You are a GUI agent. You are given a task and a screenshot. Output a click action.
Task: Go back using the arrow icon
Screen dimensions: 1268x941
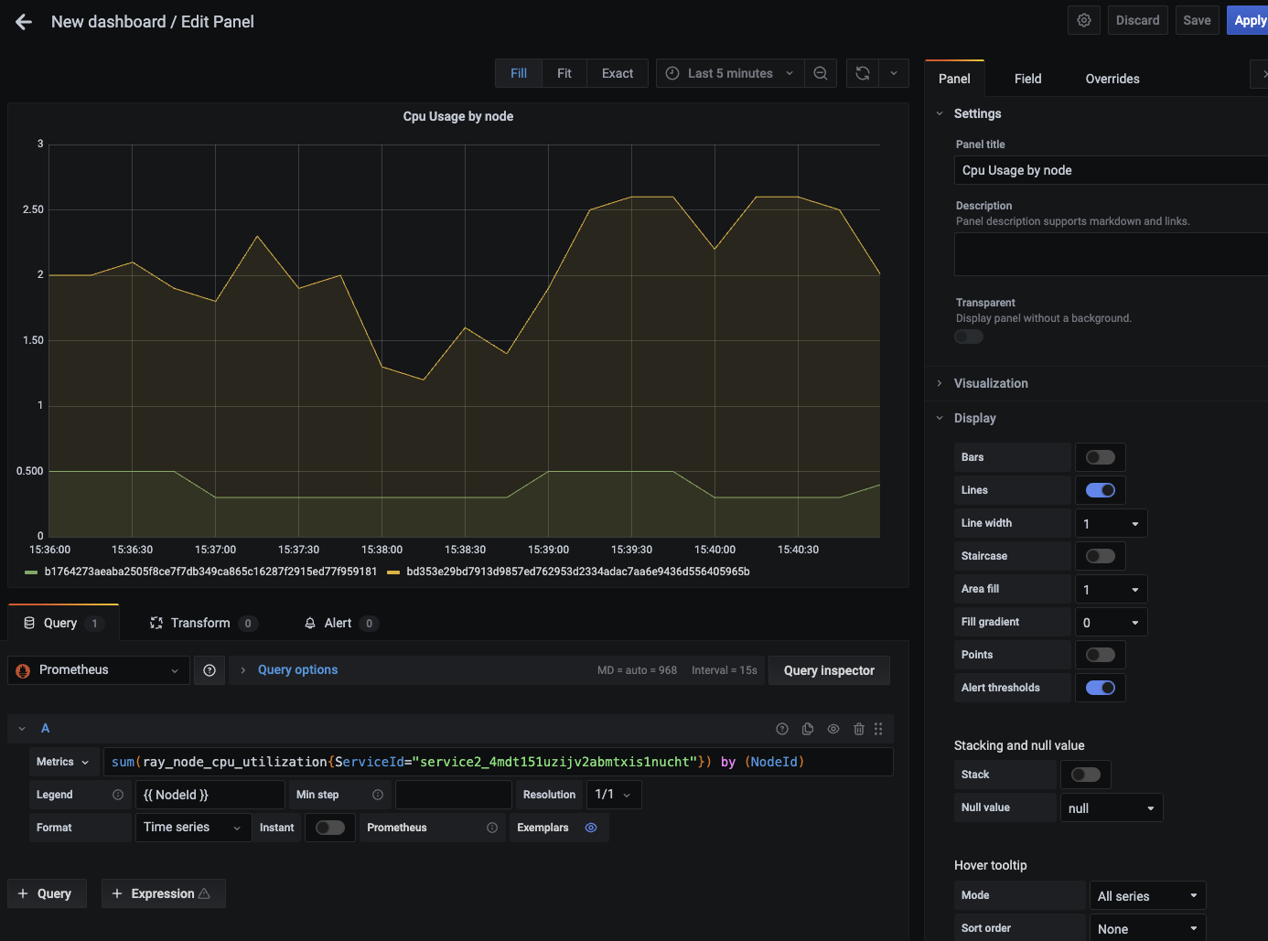pos(24,22)
